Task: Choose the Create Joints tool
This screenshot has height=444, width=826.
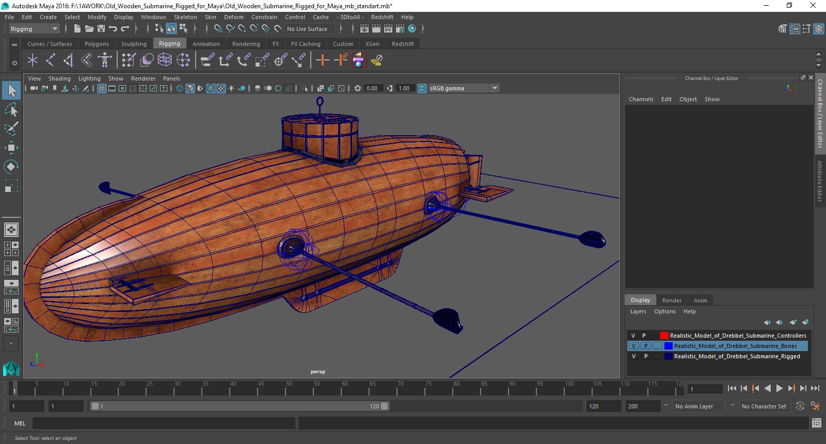Action: tap(51, 60)
